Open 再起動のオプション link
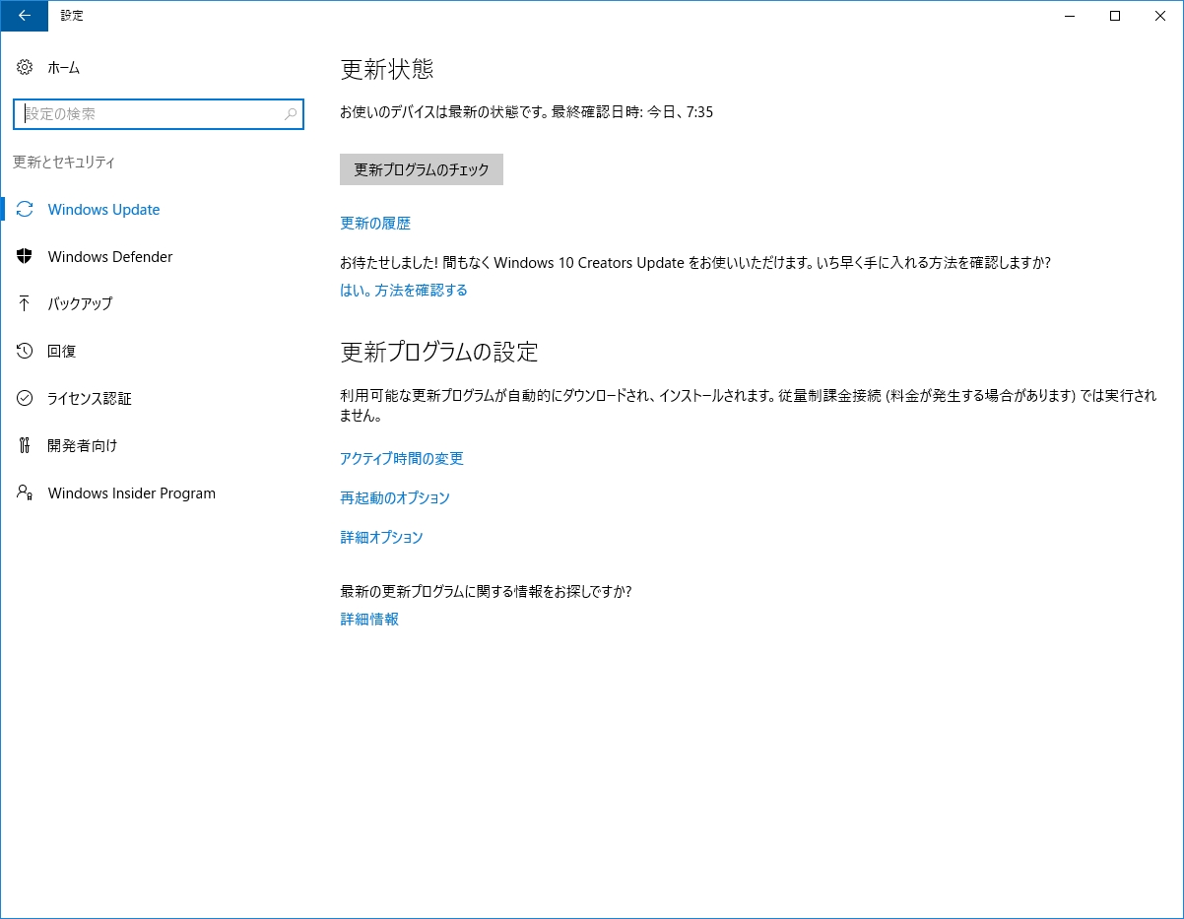Image resolution: width=1184 pixels, height=919 pixels. [395, 497]
